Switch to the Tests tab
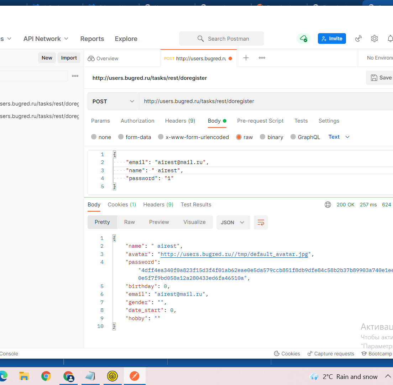 tap(301, 121)
